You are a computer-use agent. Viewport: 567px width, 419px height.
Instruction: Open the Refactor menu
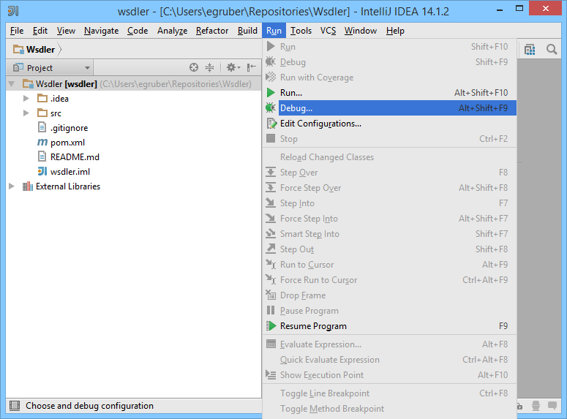pos(212,31)
